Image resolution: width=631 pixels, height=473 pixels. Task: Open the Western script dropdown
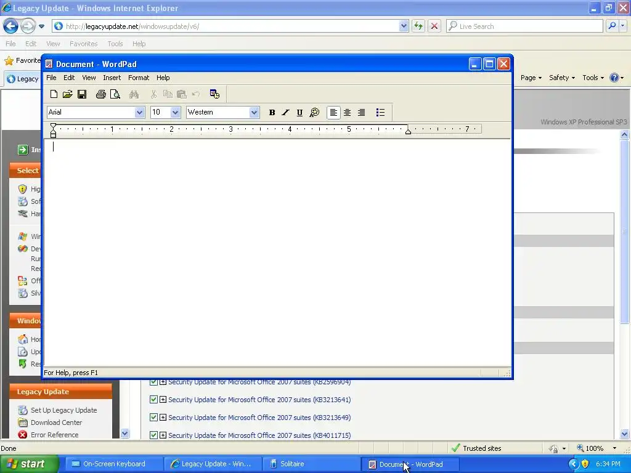[x=254, y=112]
